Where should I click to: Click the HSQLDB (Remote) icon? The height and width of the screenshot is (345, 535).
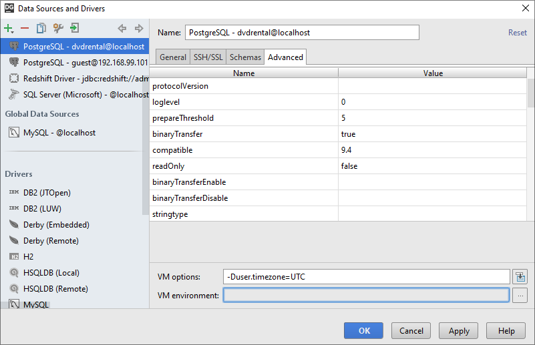[14, 288]
